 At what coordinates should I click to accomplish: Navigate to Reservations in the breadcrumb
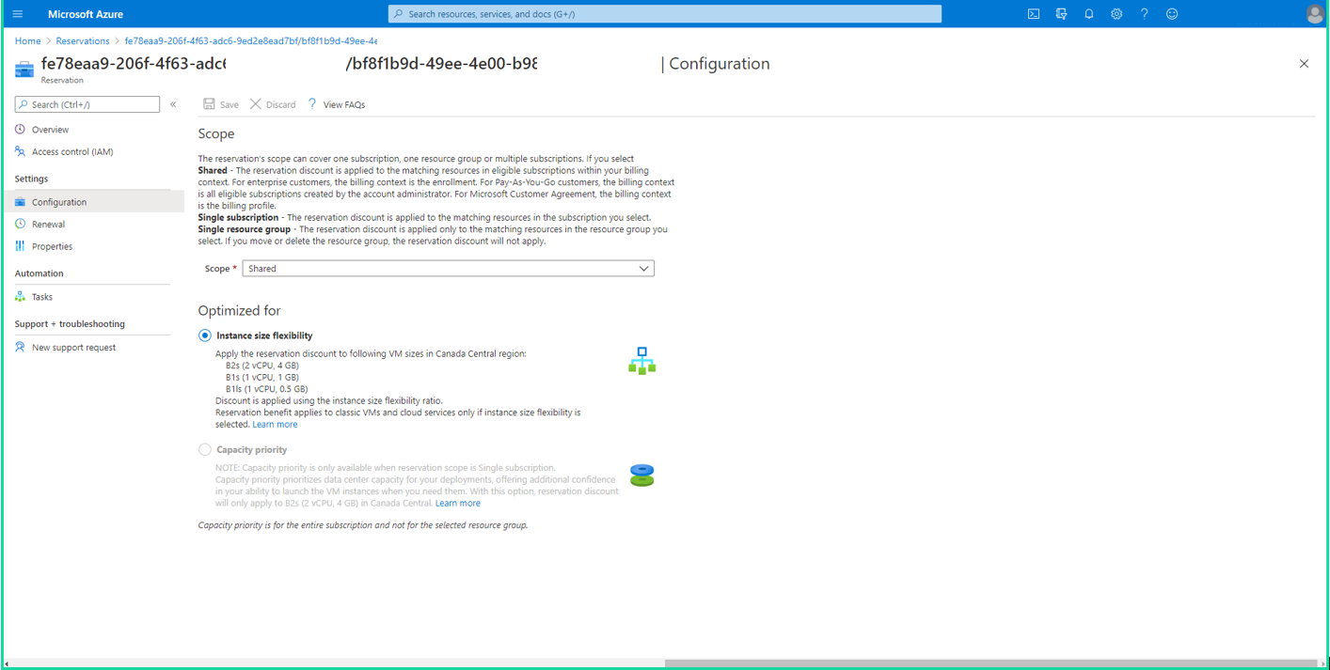(83, 41)
